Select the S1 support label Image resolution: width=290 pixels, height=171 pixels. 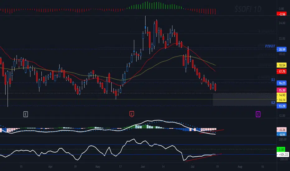click(273, 80)
